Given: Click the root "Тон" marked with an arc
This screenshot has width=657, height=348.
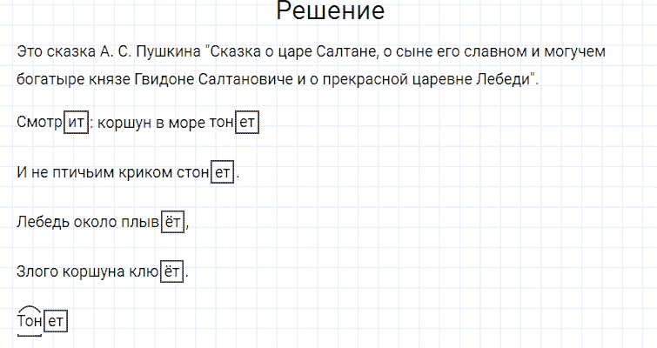Looking at the screenshot, I should (x=30, y=322).
